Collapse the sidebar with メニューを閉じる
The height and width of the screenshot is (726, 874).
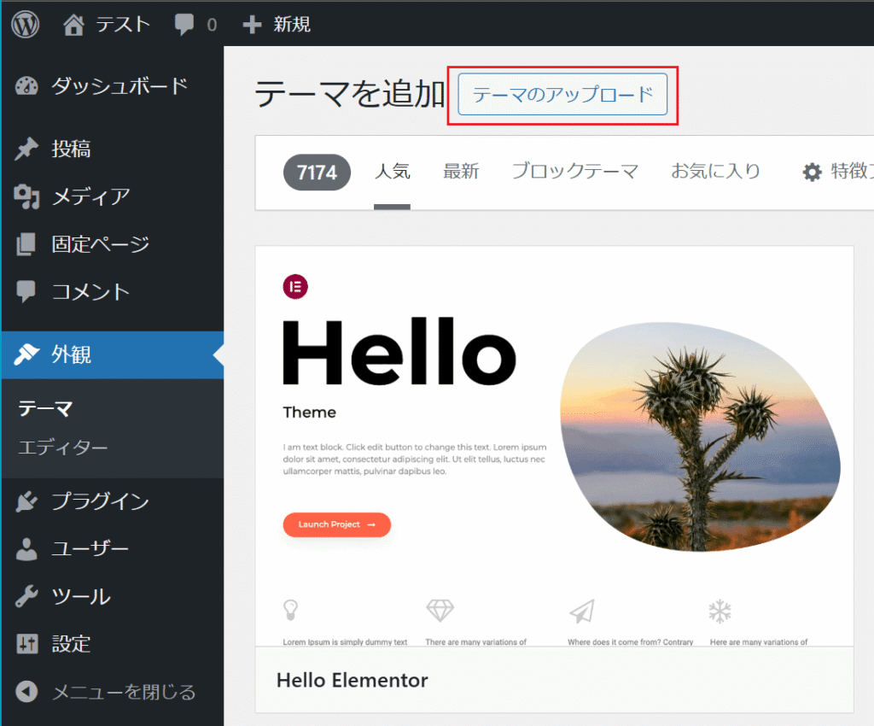coord(123,691)
